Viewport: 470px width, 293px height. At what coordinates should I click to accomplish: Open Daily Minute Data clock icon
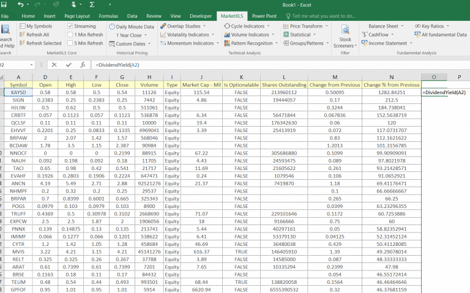click(x=112, y=27)
